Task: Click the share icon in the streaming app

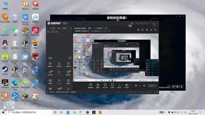Action: [155, 30]
